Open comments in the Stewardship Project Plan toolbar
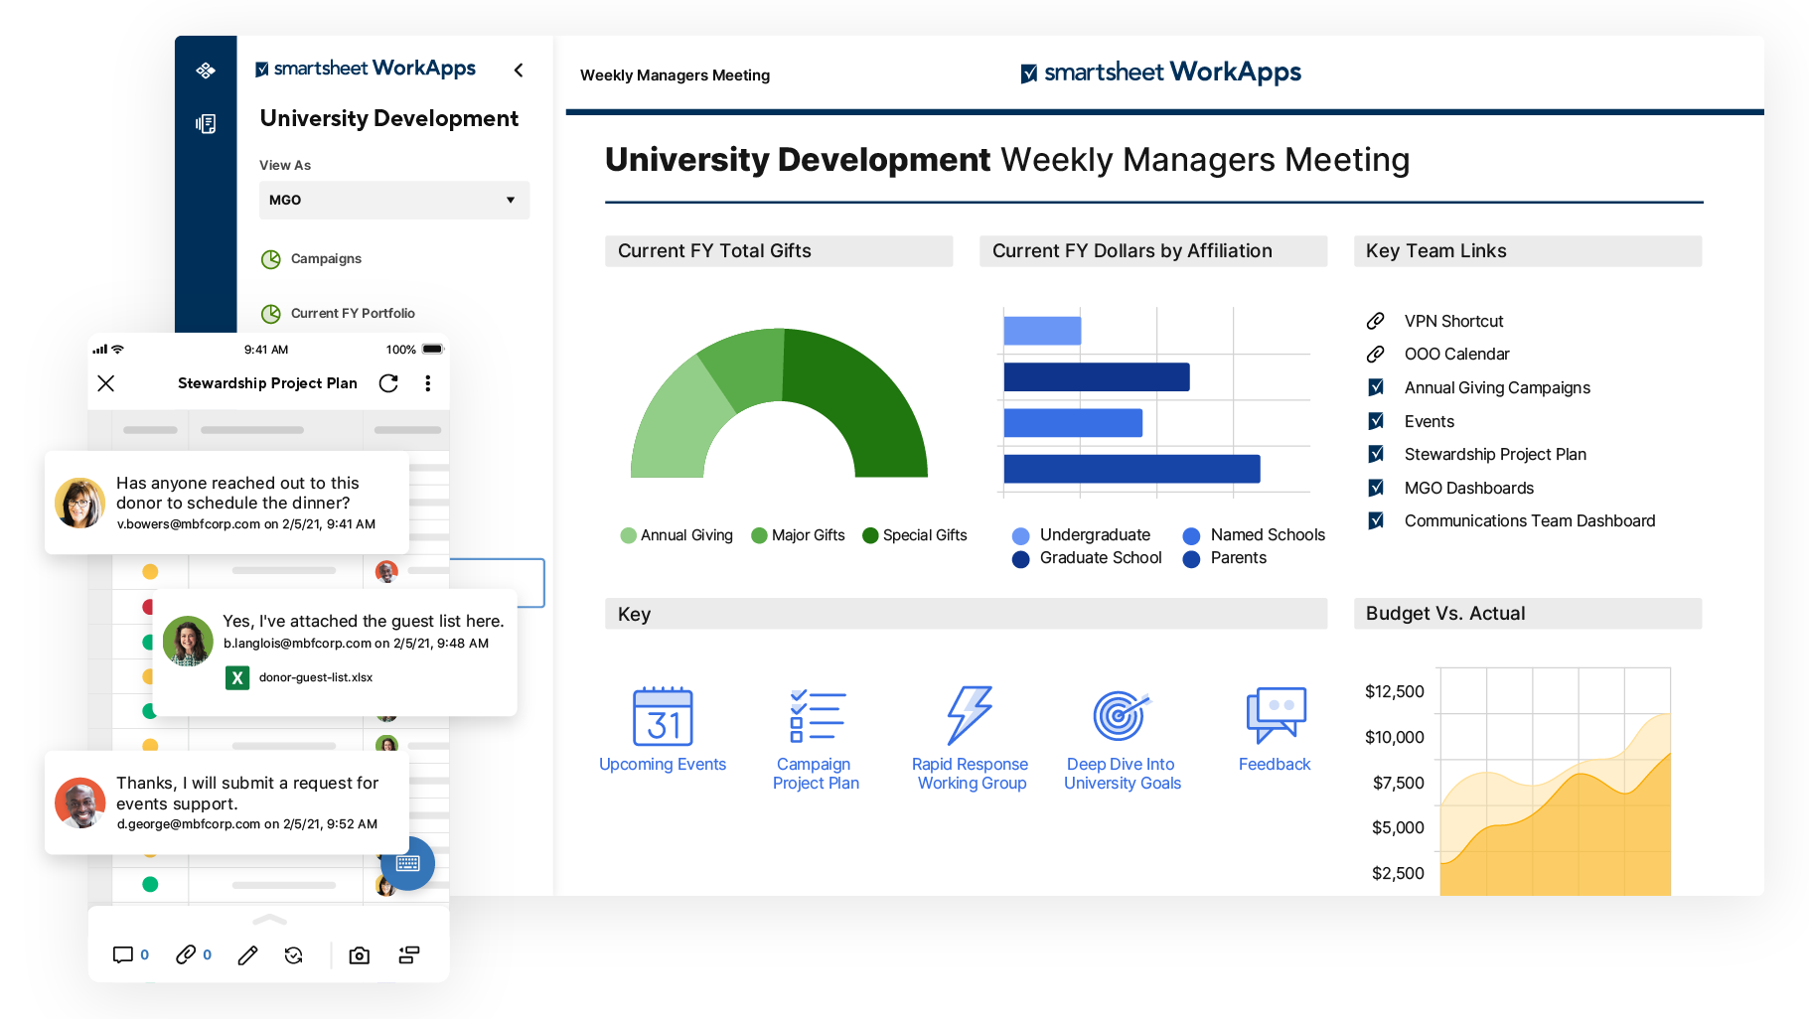1809x1019 pixels. pos(123,954)
